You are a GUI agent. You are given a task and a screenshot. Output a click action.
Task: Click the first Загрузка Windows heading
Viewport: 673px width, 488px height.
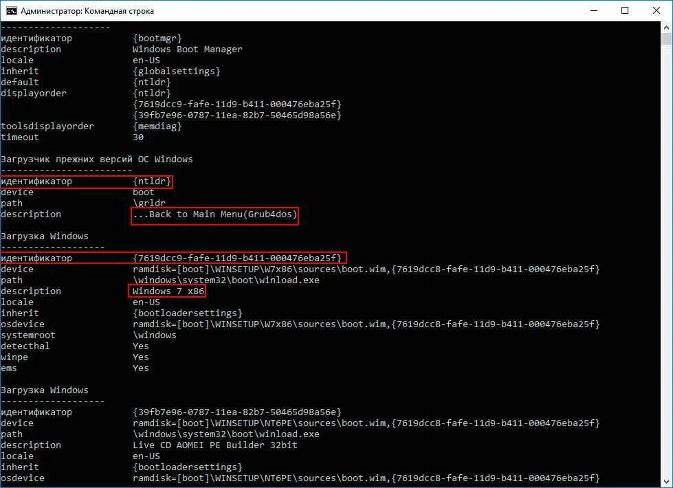[44, 236]
